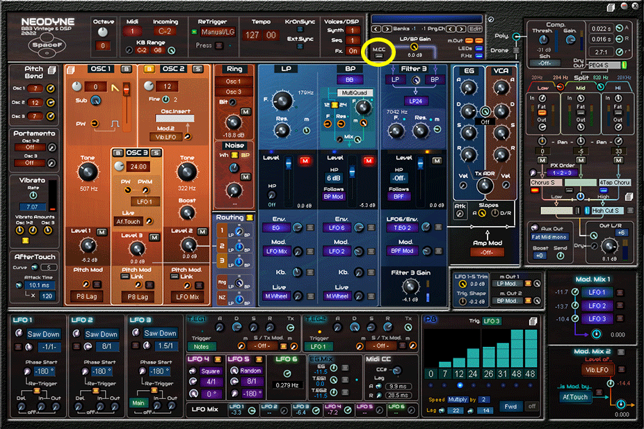The image size is (644, 429).
Task: Toggle the OSC 2 S button
Action: pyautogui.click(x=198, y=69)
